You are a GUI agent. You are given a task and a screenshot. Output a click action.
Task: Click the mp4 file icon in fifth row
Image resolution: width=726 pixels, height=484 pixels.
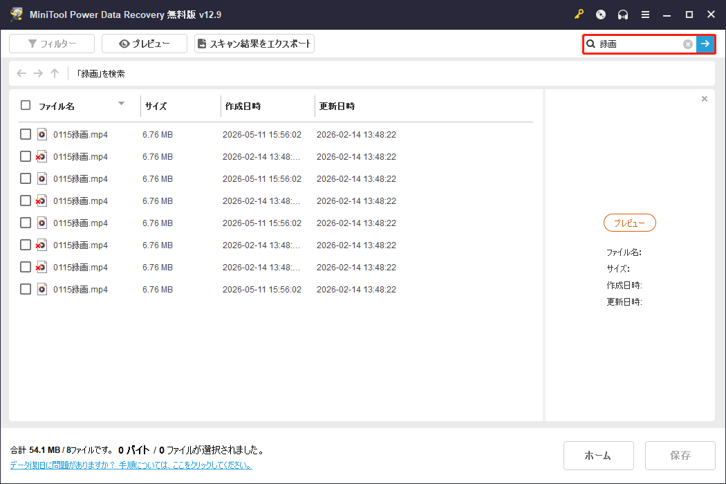point(41,223)
